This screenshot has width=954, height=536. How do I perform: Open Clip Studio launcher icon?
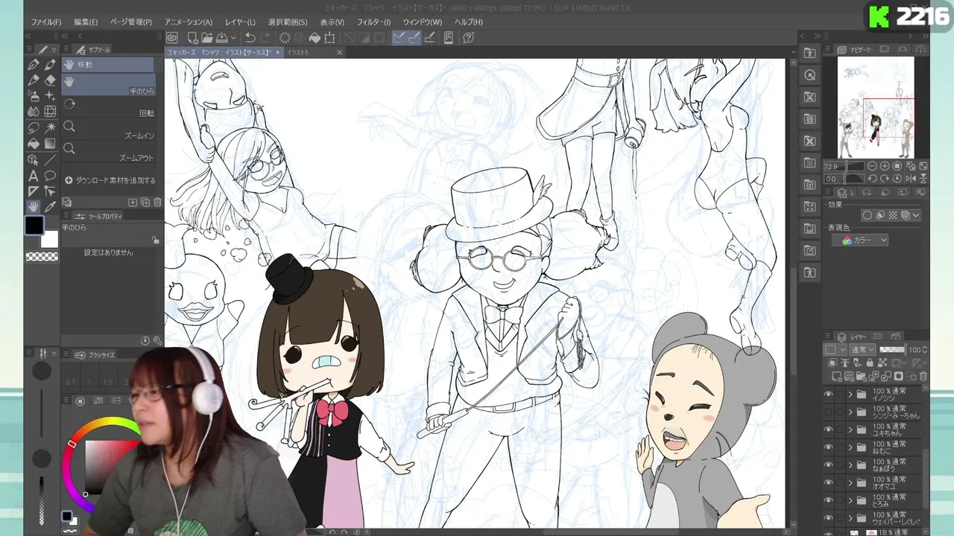(x=172, y=37)
